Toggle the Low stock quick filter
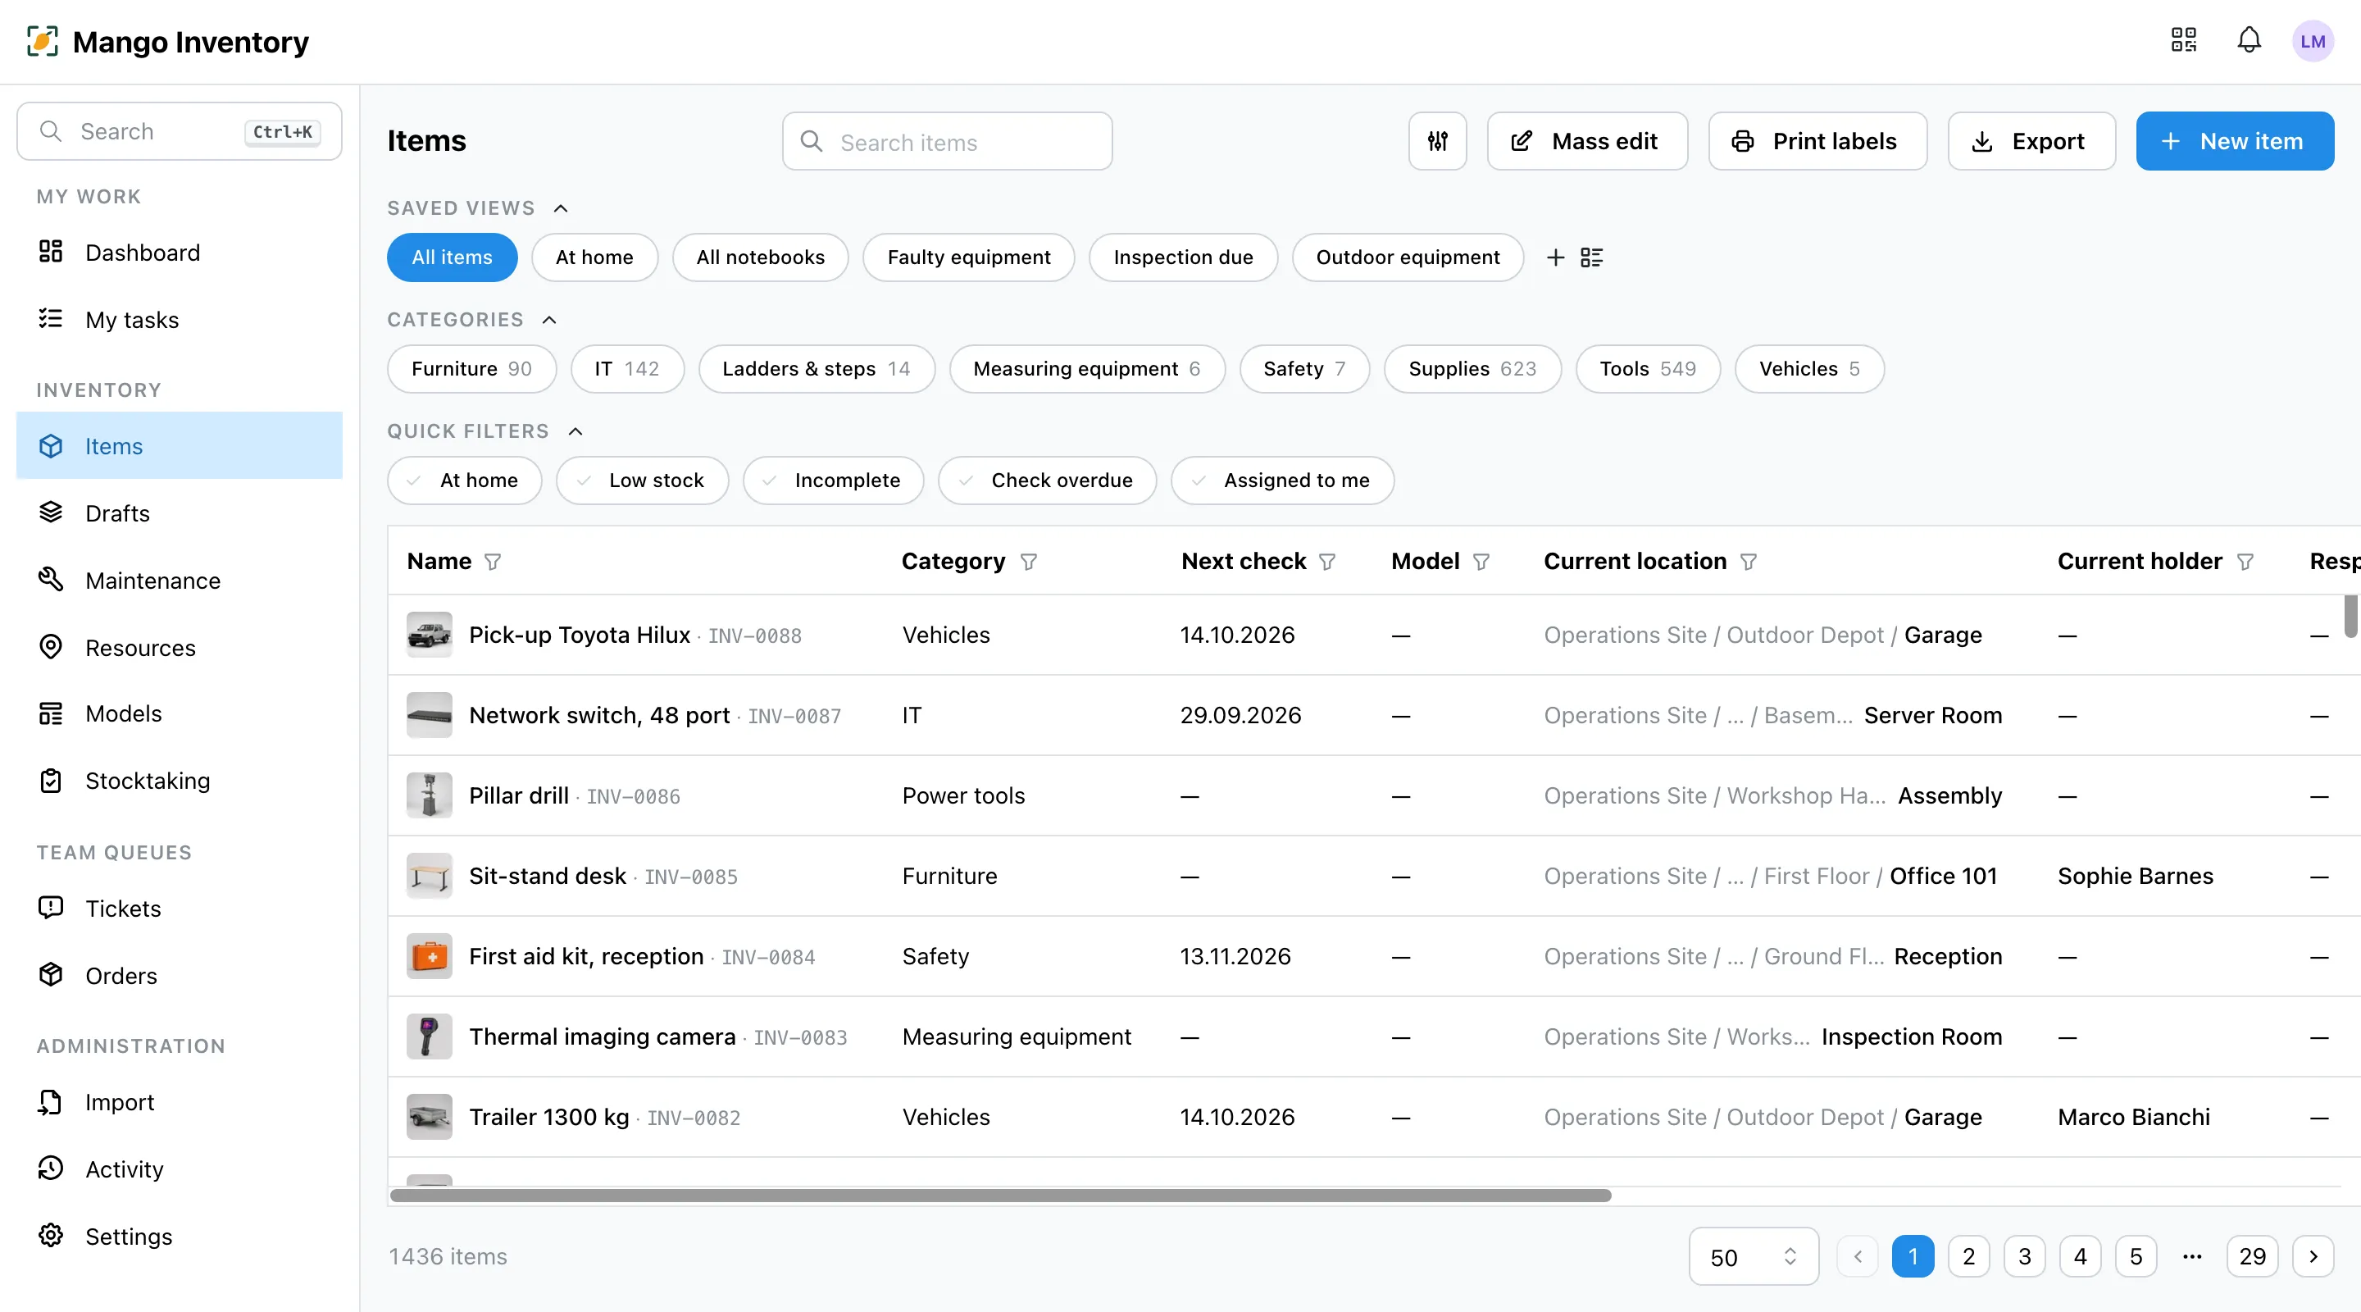This screenshot has width=2361, height=1312. (643, 481)
